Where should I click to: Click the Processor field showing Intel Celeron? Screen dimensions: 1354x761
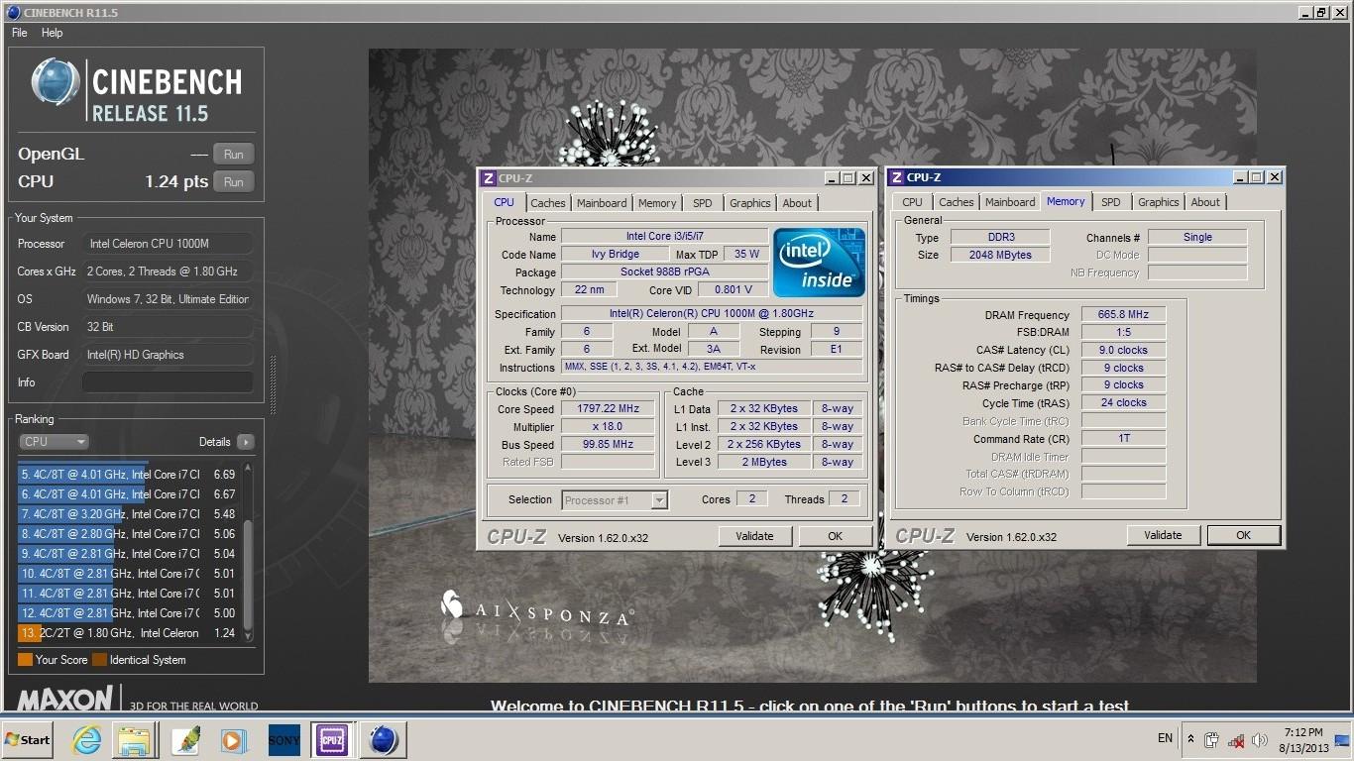coord(168,244)
